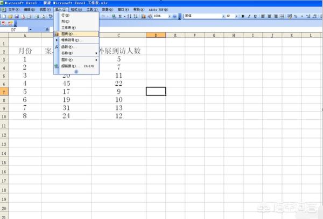Viewport: 323px width, 219px height.
Task: Select the active cell D7
Action: tap(156, 92)
